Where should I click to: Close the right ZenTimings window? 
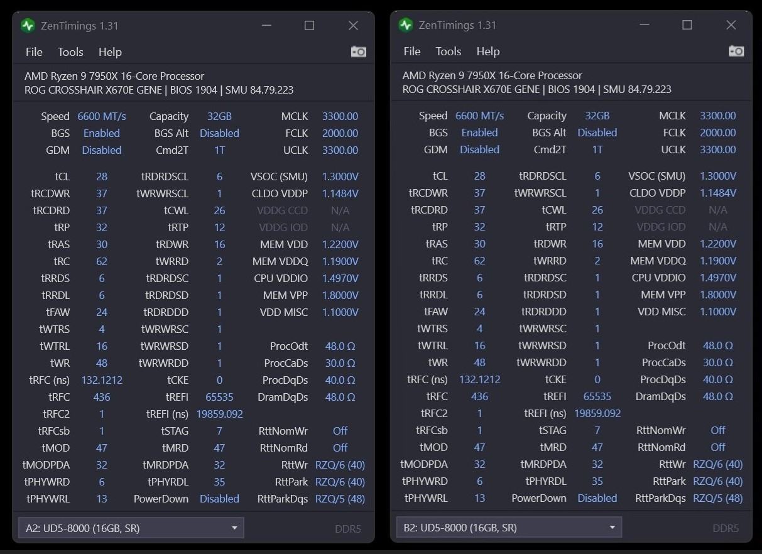(x=731, y=25)
